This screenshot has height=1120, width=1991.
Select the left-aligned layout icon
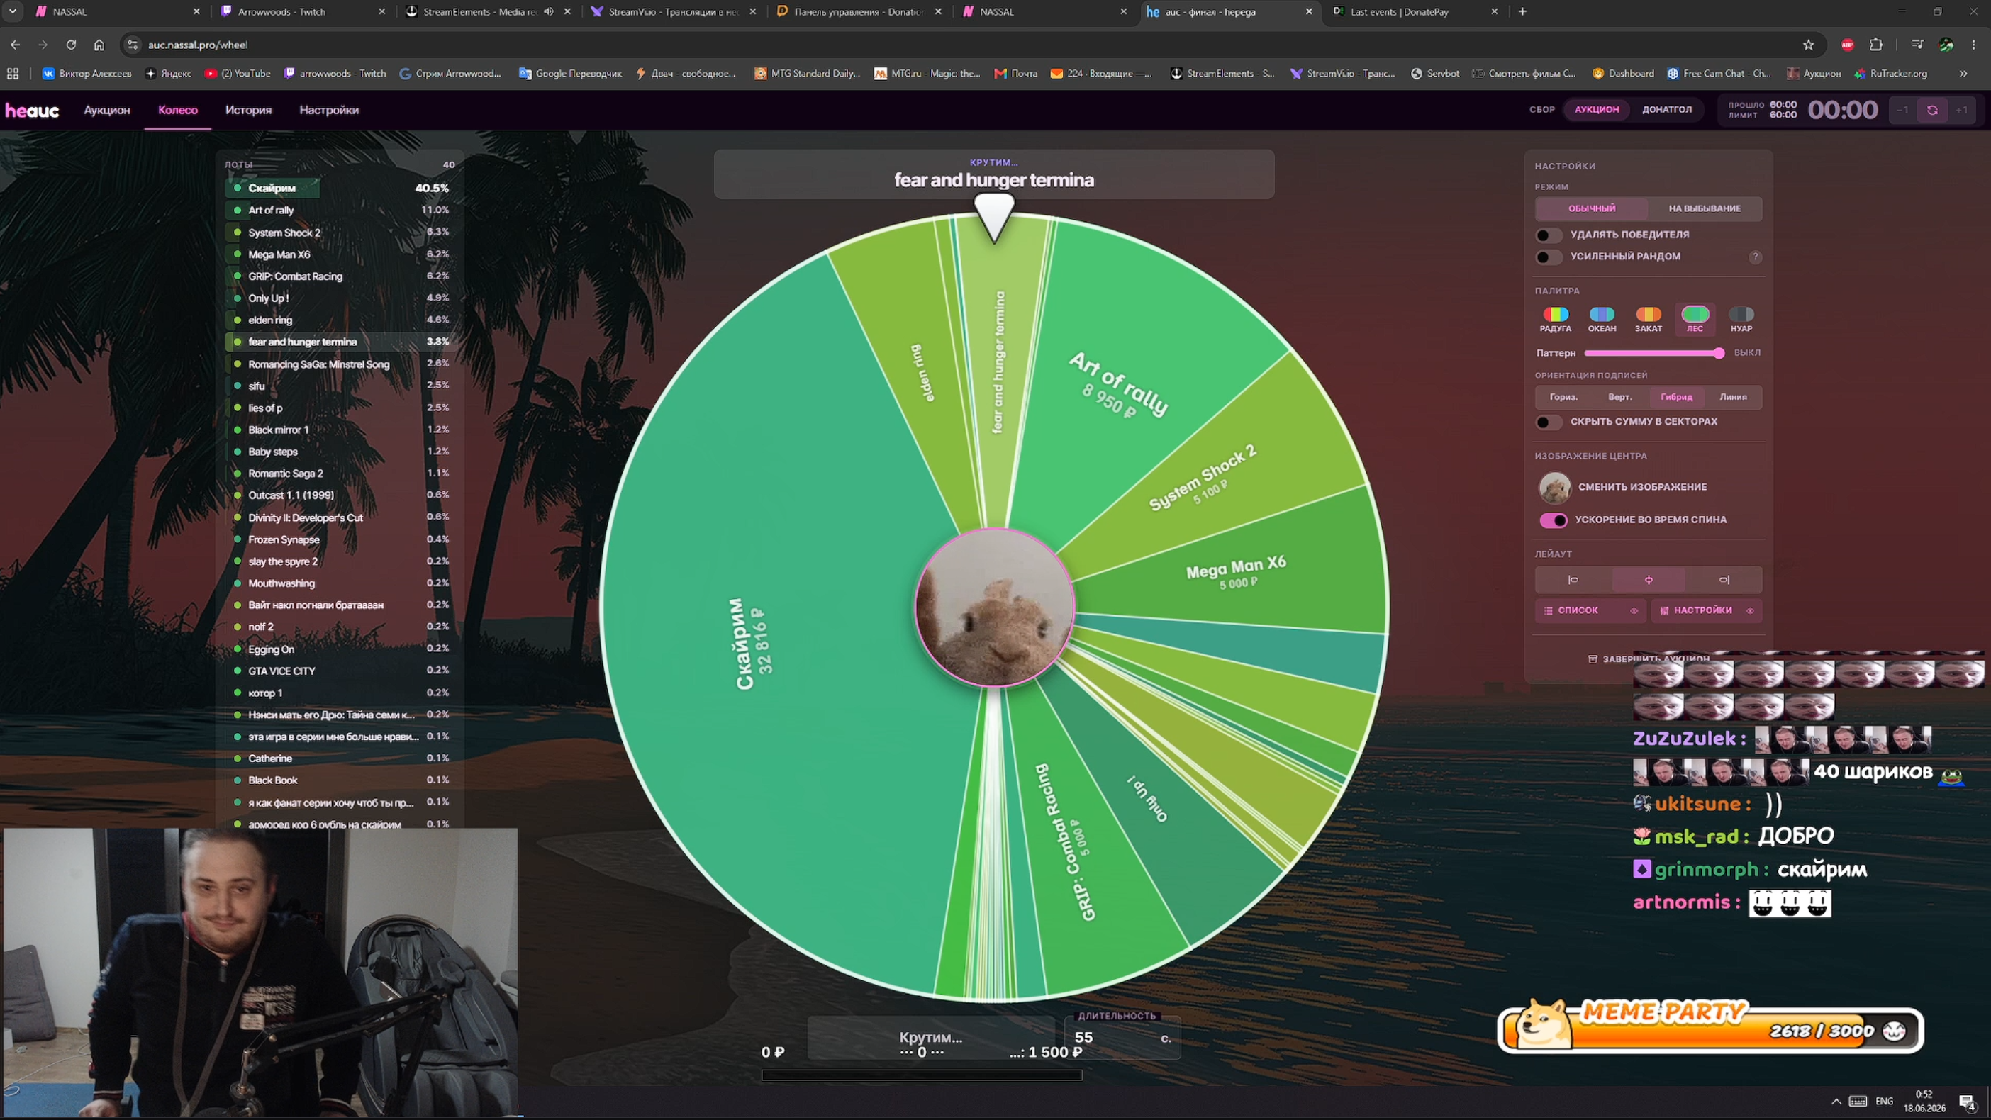[x=1573, y=580]
